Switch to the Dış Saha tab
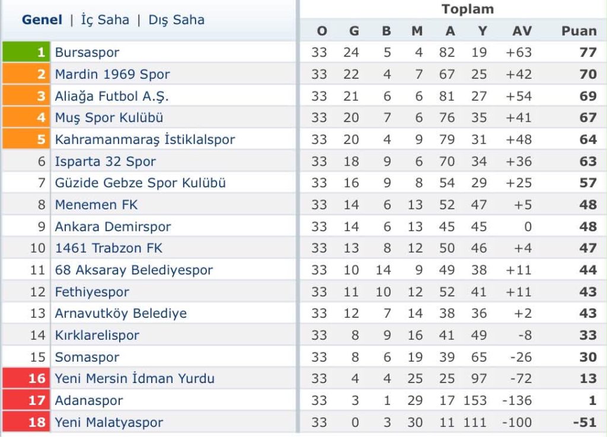This screenshot has width=607, height=437. click(x=175, y=20)
